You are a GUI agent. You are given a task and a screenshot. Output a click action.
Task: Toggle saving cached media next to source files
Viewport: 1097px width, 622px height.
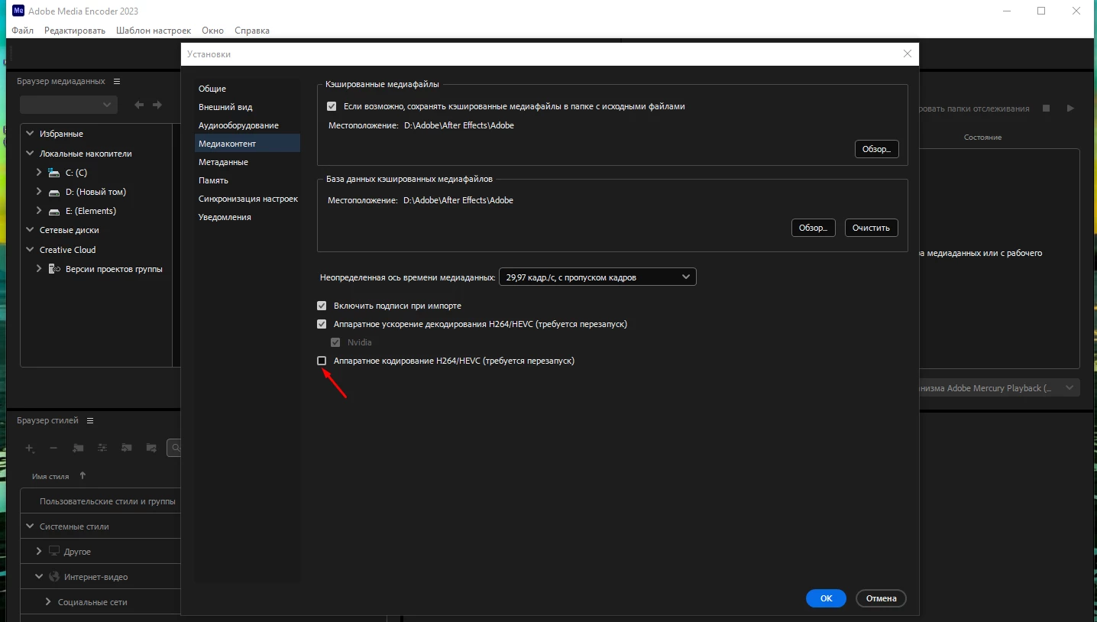(x=332, y=106)
